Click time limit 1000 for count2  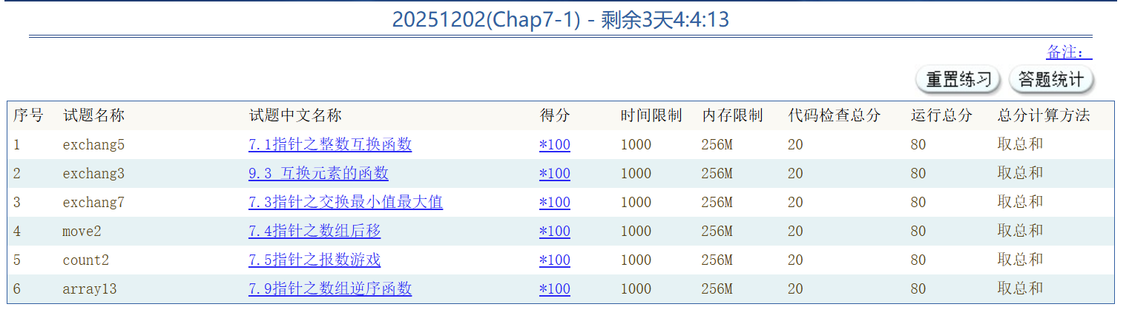point(636,260)
